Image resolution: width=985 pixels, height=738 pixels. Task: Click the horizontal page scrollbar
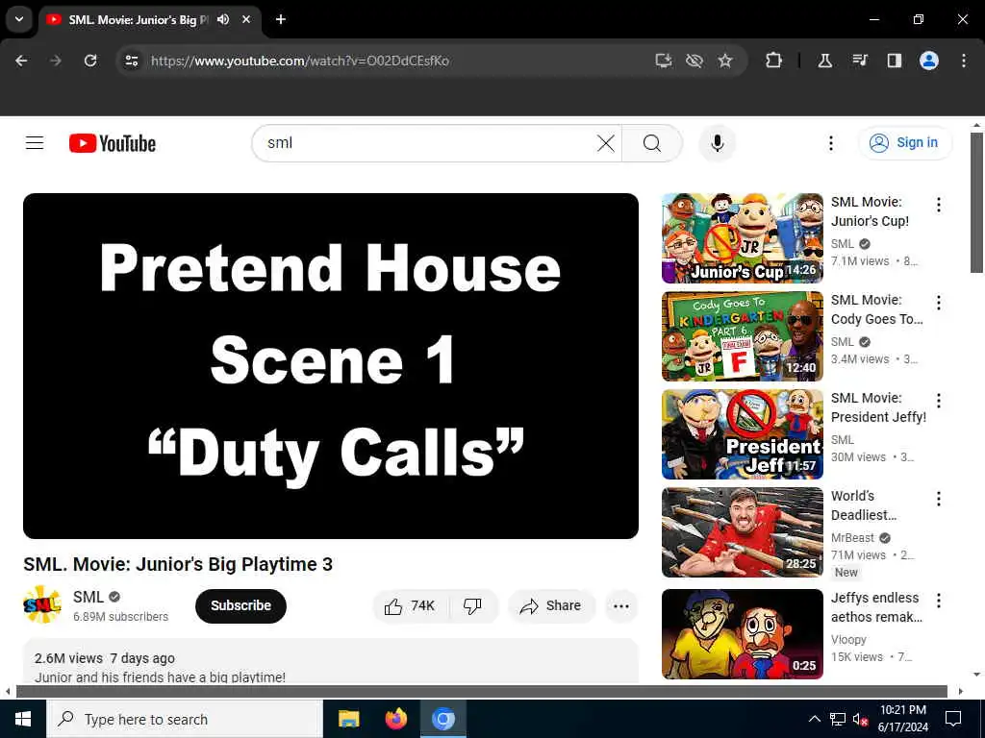(481, 692)
